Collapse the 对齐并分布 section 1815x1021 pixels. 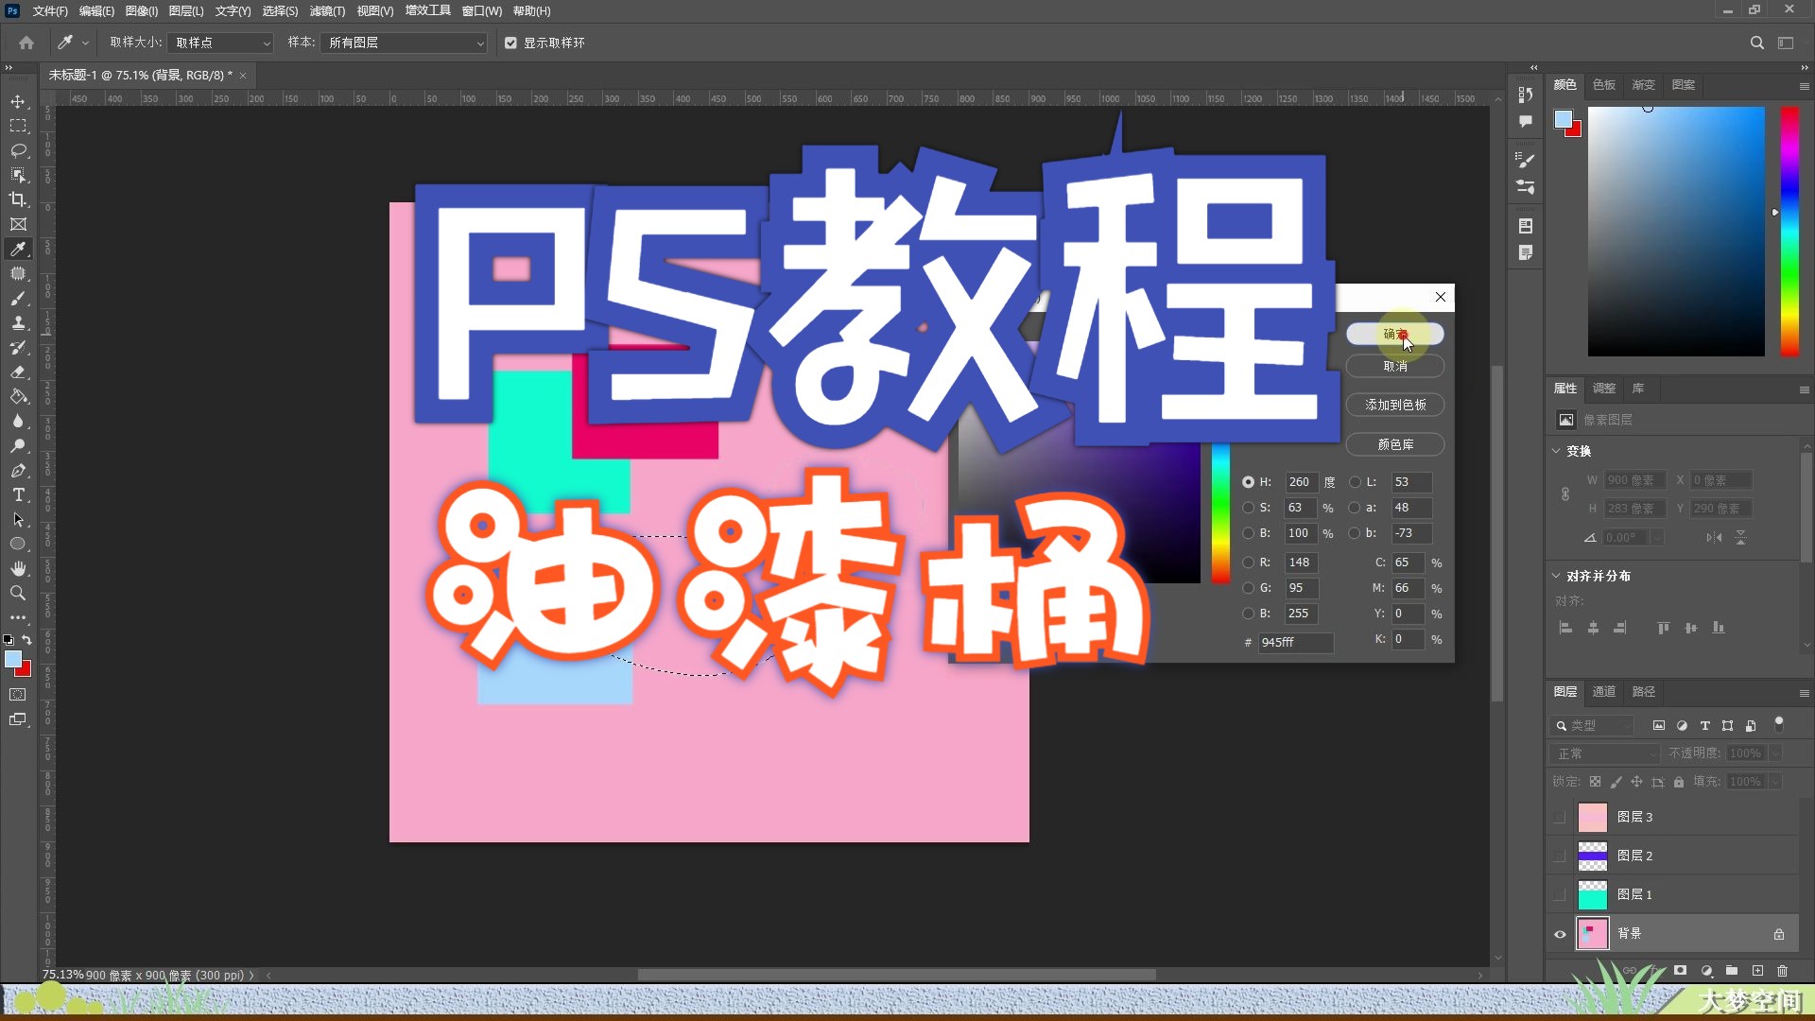click(x=1556, y=576)
